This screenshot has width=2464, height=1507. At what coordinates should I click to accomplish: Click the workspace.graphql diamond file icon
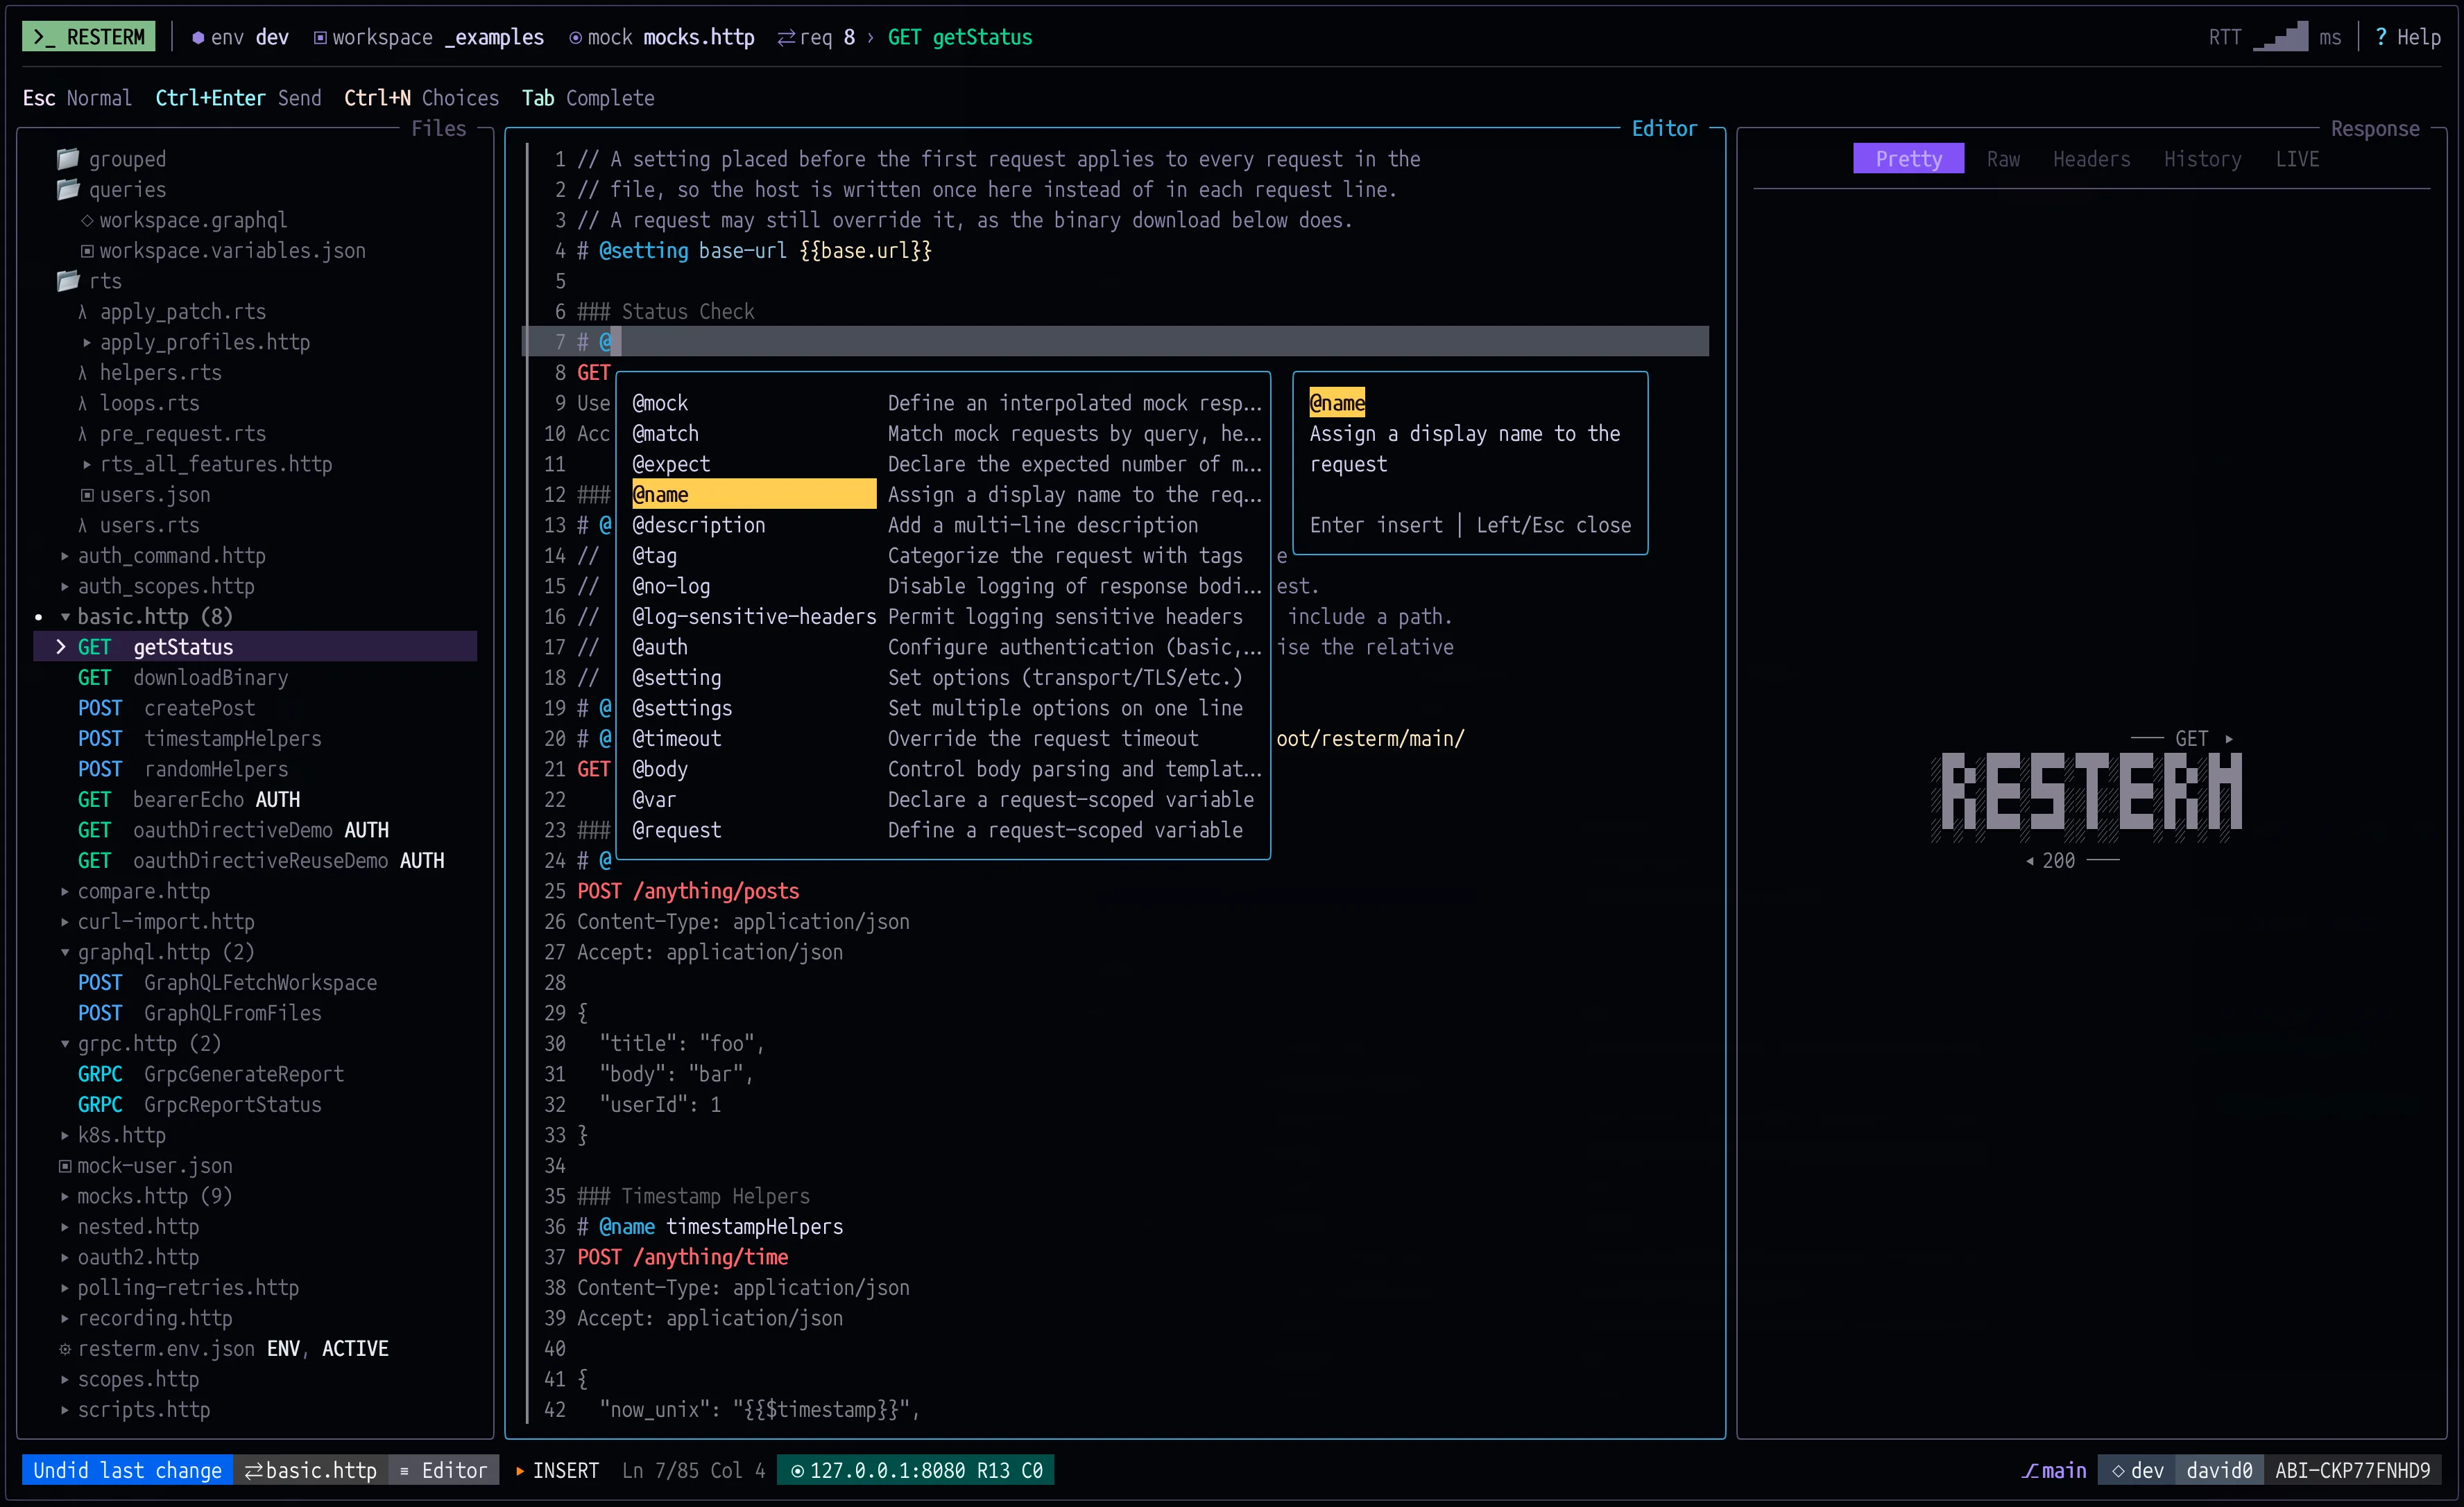87,220
